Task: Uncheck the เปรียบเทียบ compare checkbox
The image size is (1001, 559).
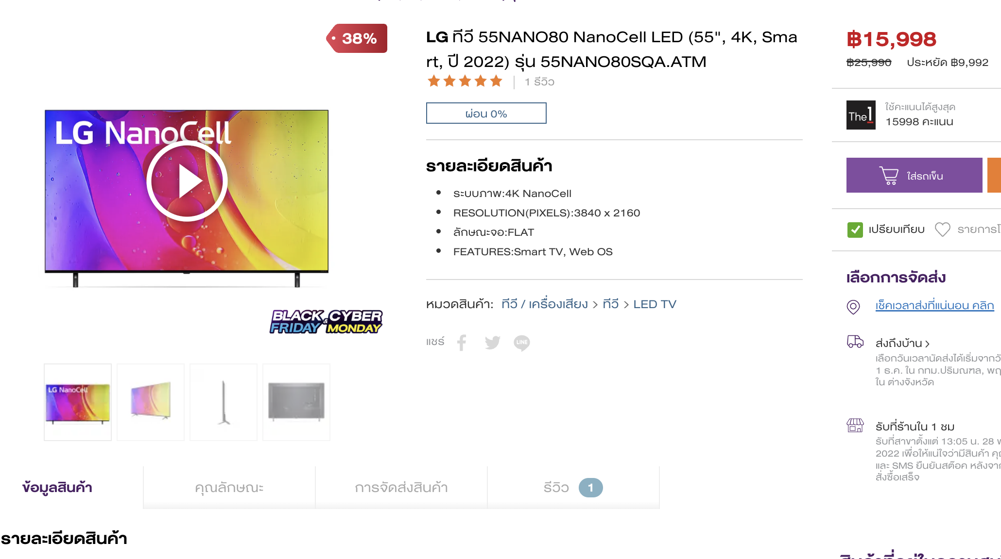Action: pos(855,230)
